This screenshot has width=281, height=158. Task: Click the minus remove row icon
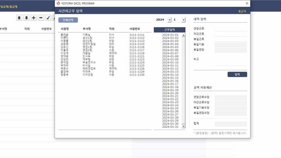pyautogui.click(x=41, y=18)
